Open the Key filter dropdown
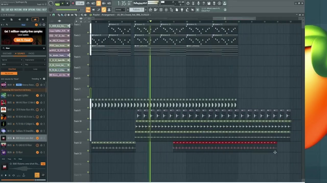The width and height of the screenshot is (327, 183). 35,65
